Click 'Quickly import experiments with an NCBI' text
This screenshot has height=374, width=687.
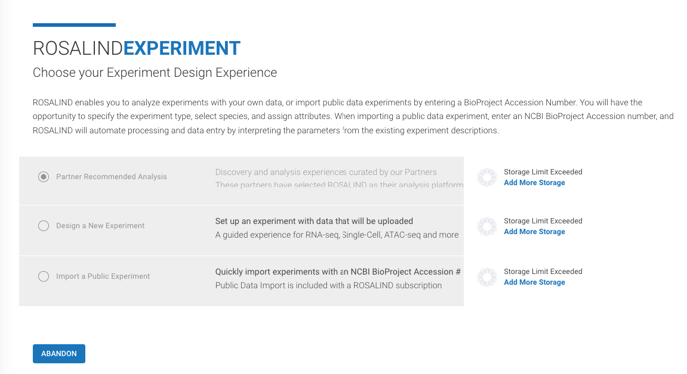coord(338,271)
